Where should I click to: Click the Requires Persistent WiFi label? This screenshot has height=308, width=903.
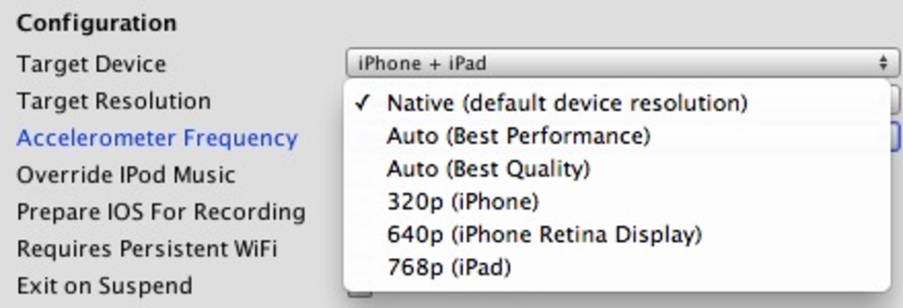[x=147, y=248]
